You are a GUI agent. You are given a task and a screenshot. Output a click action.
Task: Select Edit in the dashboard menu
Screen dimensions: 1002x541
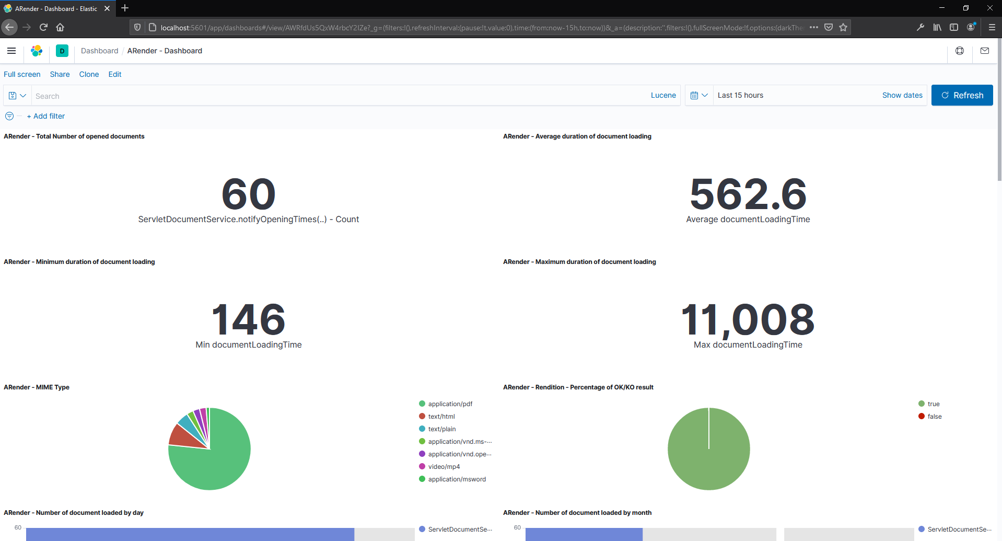(115, 74)
